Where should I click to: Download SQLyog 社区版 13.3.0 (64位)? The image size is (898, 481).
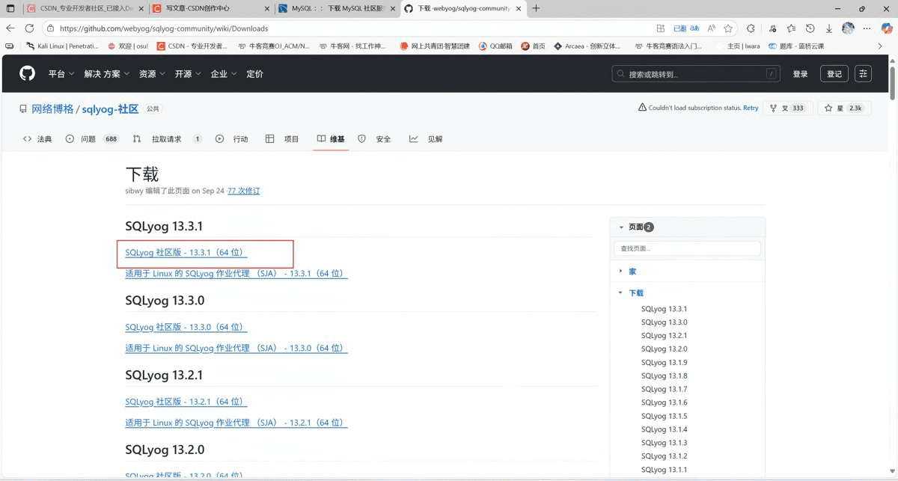click(186, 328)
